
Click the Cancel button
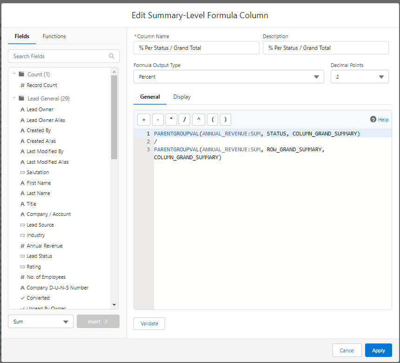(347, 350)
